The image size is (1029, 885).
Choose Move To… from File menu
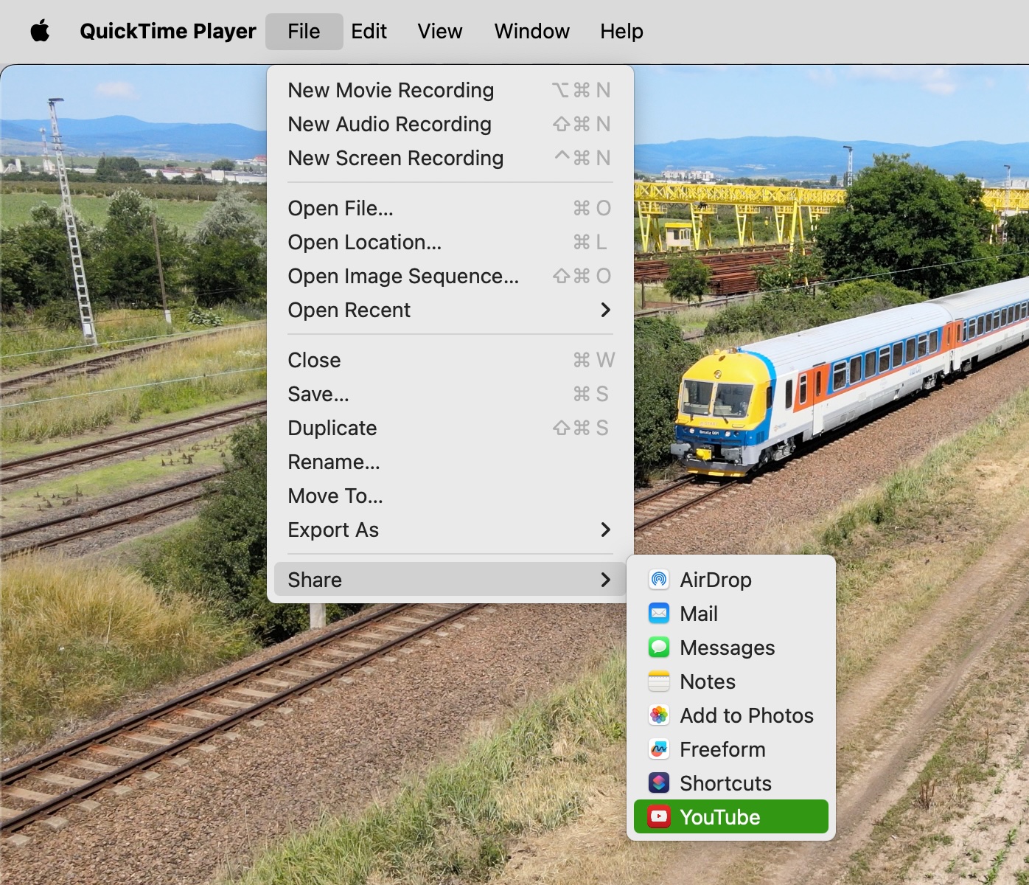coord(450,496)
